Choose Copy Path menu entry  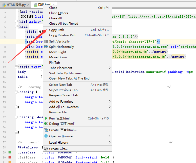point(77,30)
